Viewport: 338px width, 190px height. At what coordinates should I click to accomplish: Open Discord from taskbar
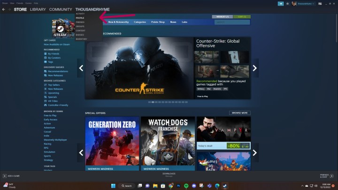[194, 186]
